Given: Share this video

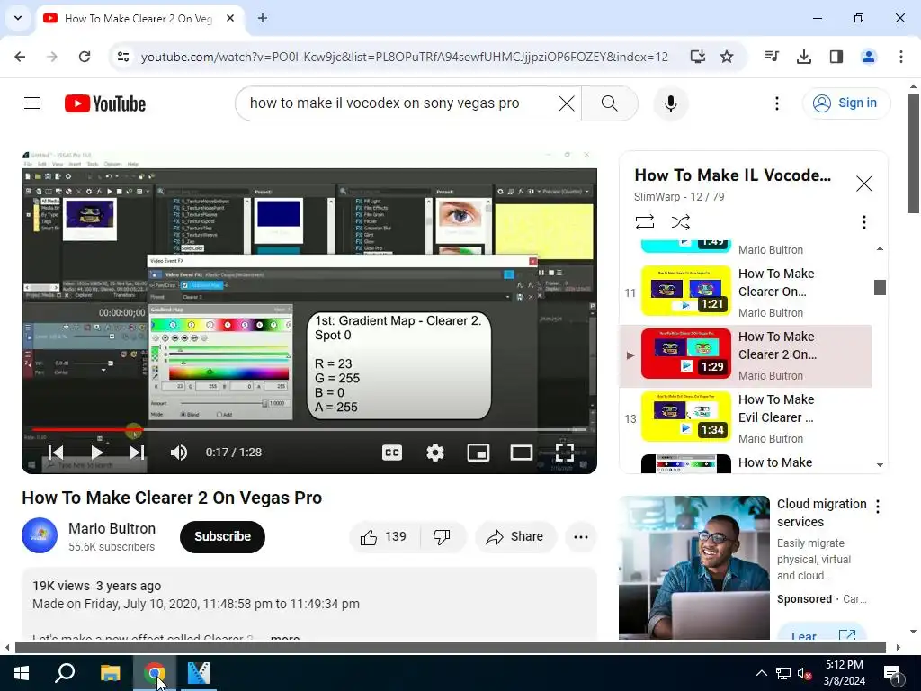Looking at the screenshot, I should pos(515,536).
